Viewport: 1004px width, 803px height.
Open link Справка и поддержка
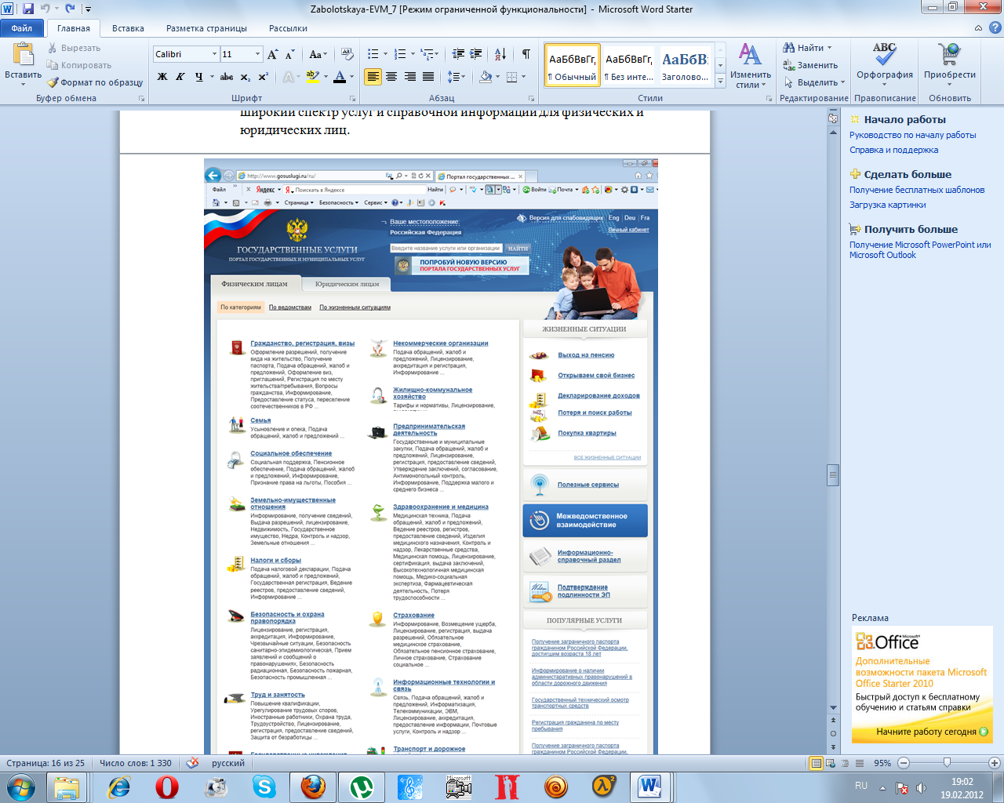click(893, 150)
